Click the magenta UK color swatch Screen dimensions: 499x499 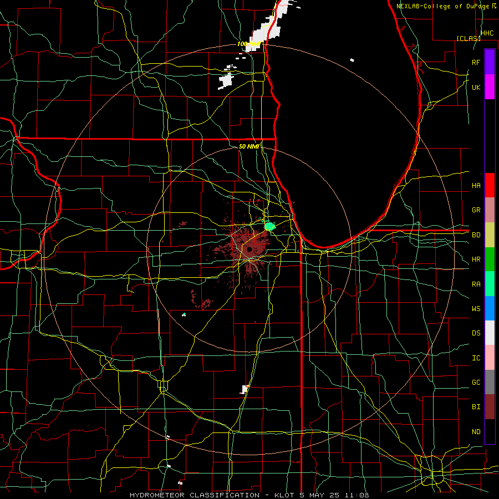coord(490,87)
